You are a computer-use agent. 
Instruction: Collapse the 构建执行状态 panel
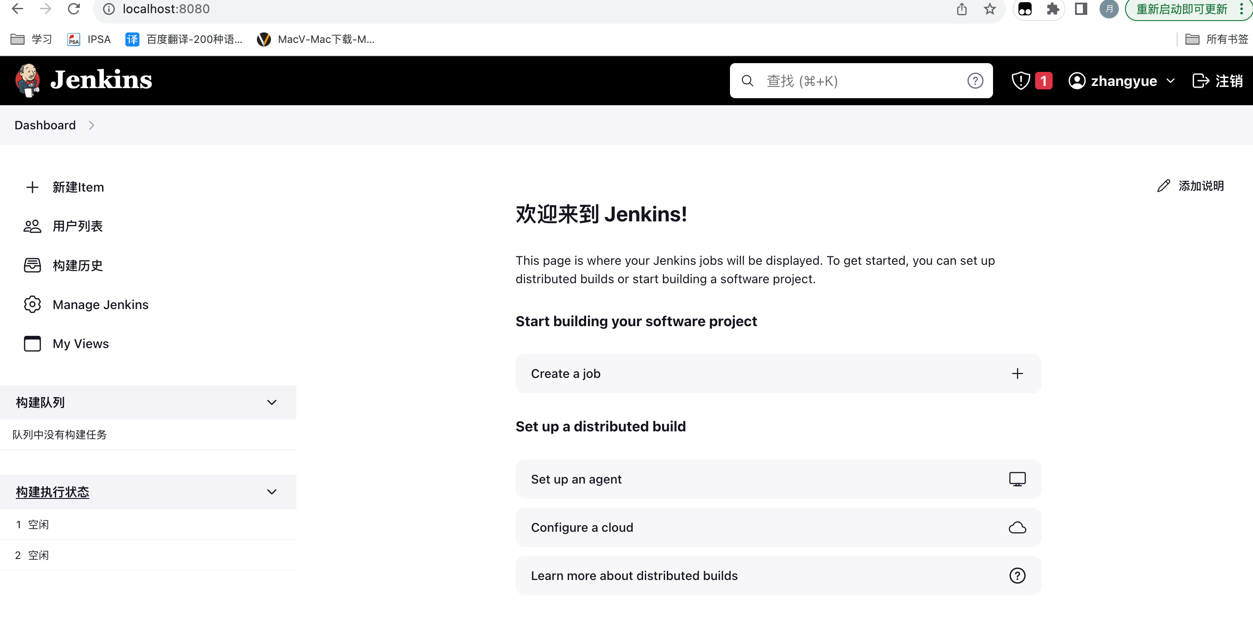[272, 492]
